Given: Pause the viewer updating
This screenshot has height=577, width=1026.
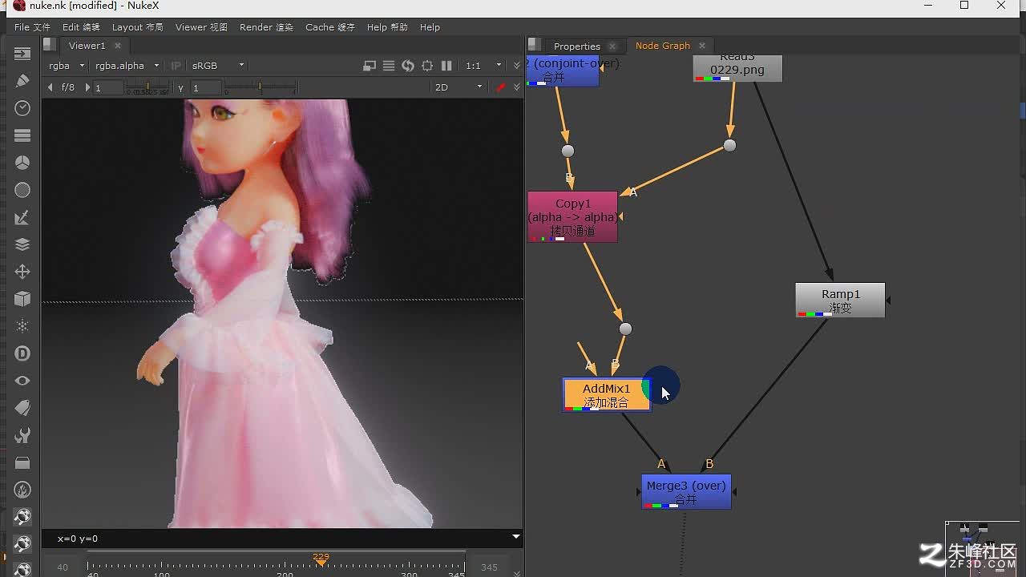Looking at the screenshot, I should pyautogui.click(x=446, y=66).
